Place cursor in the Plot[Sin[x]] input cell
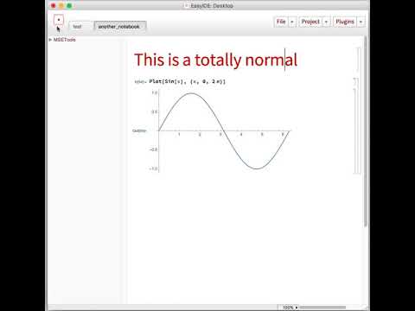The height and width of the screenshot is (311, 415). click(188, 81)
